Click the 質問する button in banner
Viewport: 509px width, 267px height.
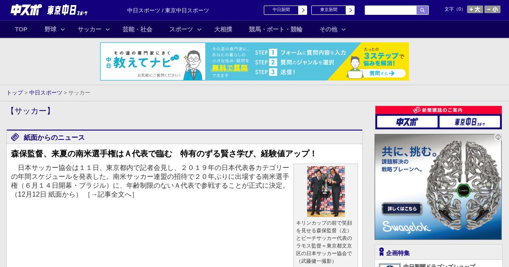(x=382, y=73)
